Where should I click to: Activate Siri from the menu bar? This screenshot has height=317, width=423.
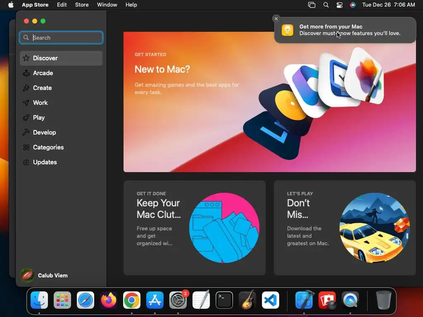tap(353, 5)
